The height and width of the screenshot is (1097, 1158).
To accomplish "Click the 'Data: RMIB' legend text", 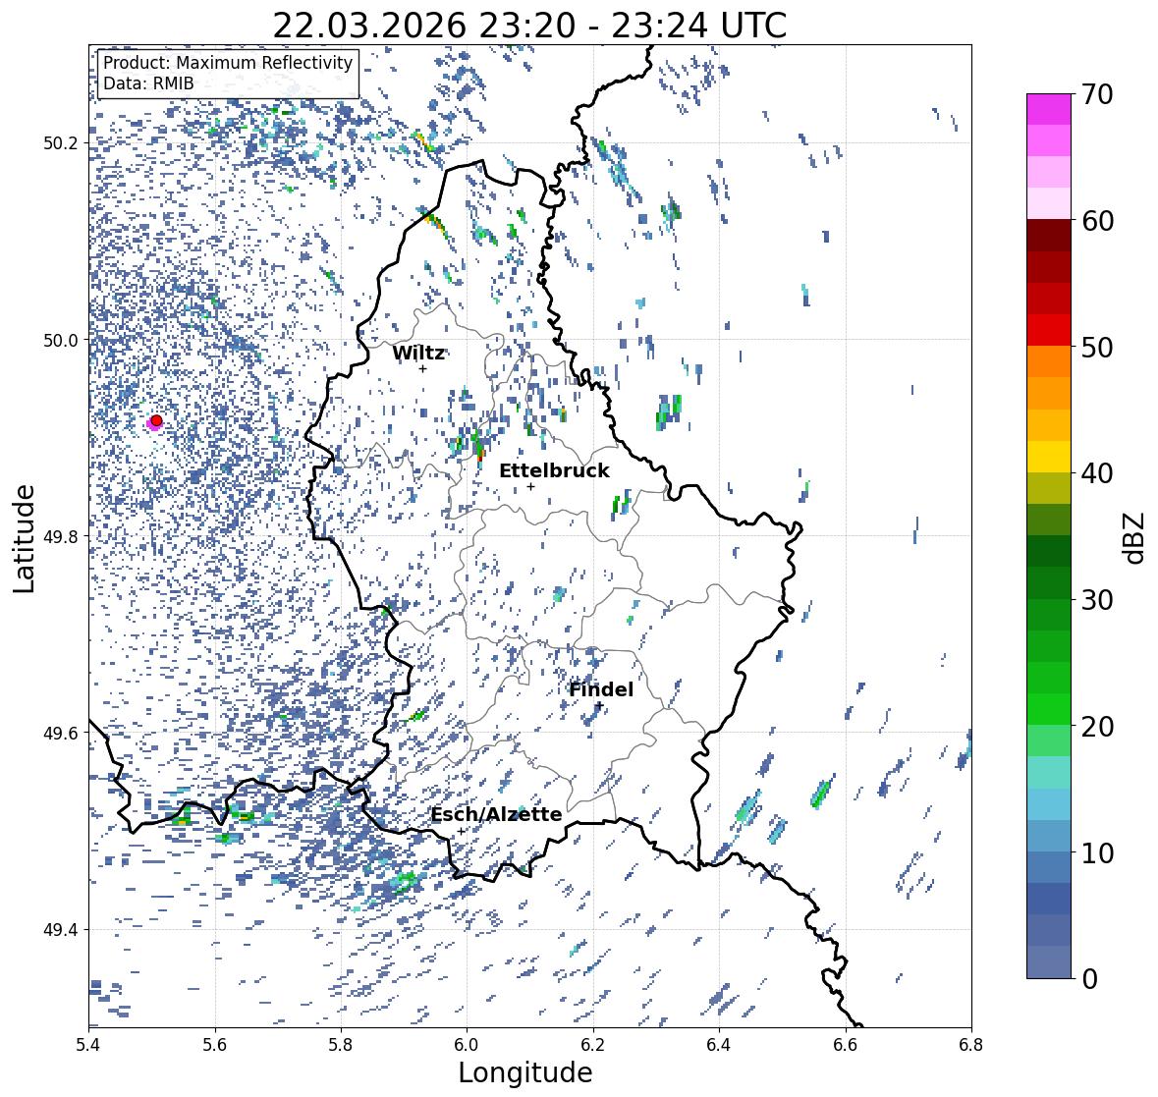I will tap(148, 83).
